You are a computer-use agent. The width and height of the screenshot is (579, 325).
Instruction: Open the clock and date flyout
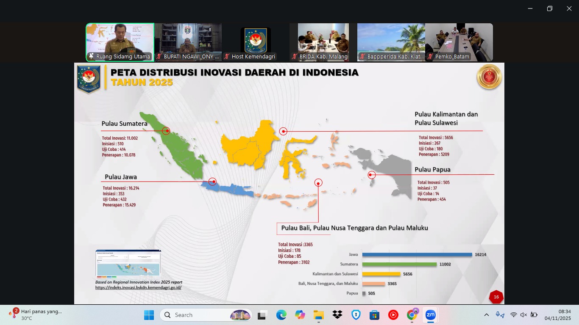(557, 315)
